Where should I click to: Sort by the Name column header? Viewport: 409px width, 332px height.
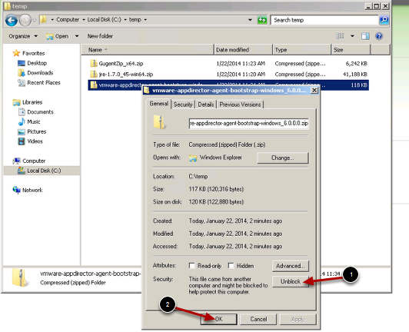[x=148, y=49]
